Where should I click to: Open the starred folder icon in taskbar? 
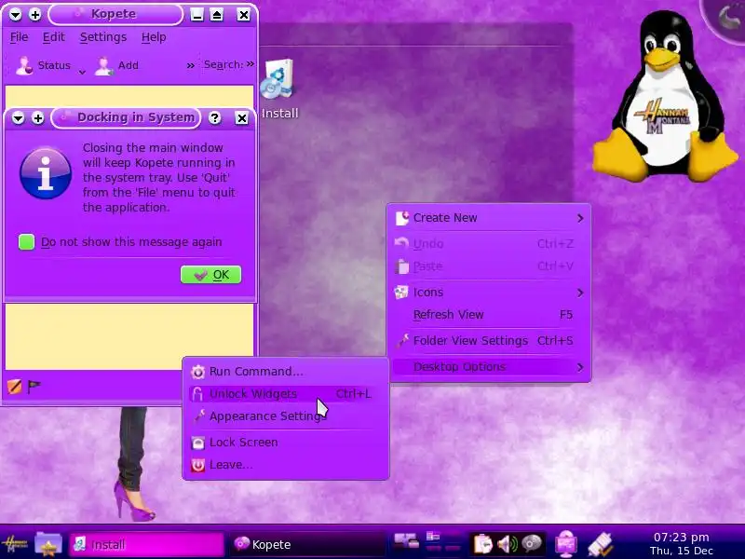coord(48,544)
